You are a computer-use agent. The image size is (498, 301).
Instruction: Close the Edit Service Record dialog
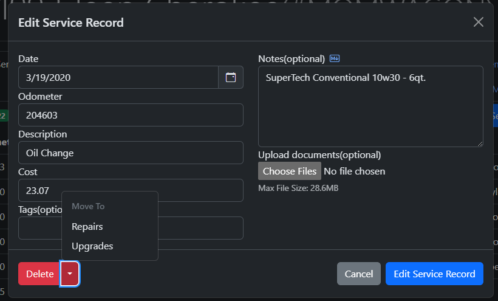point(479,22)
